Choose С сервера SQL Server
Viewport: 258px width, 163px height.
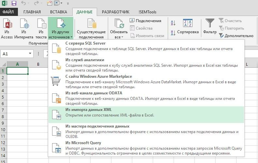(x=146, y=48)
